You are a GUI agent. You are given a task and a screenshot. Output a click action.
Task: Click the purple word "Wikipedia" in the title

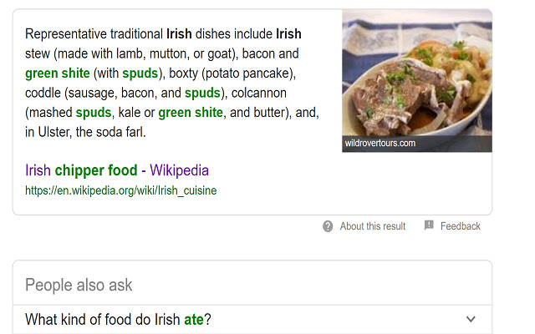(x=179, y=170)
